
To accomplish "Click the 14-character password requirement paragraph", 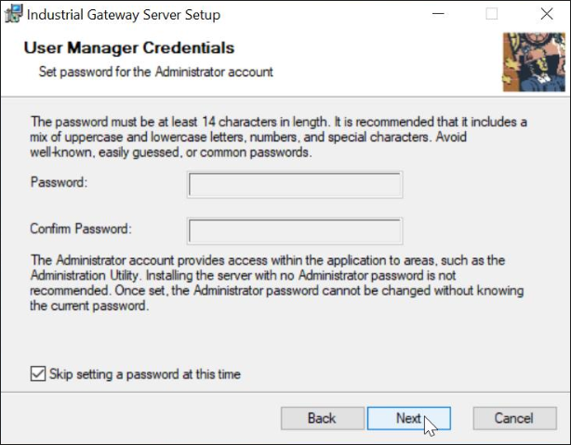I will [278, 137].
